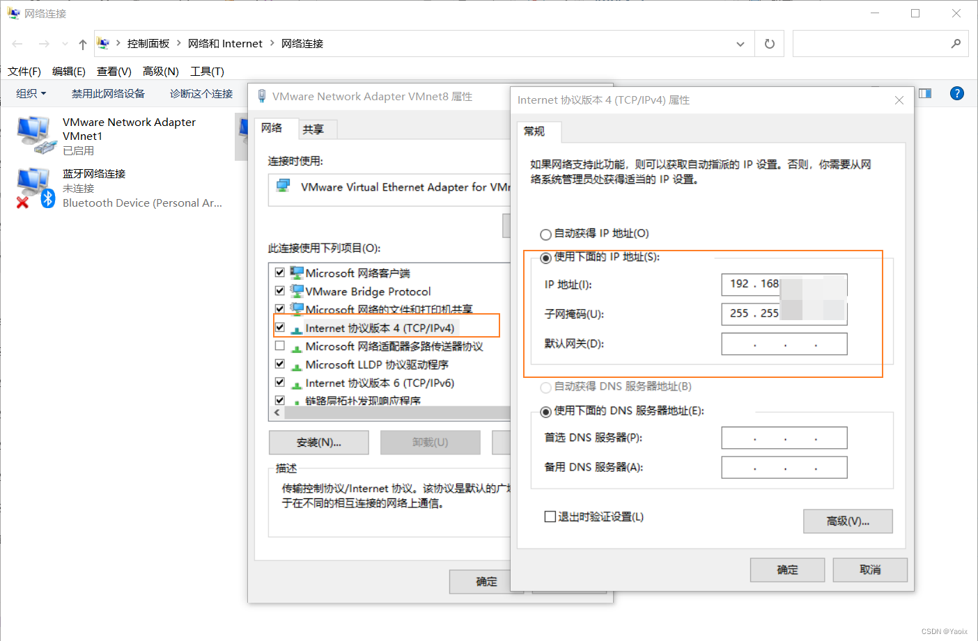Click inside the 默认网关 input field

click(x=784, y=343)
